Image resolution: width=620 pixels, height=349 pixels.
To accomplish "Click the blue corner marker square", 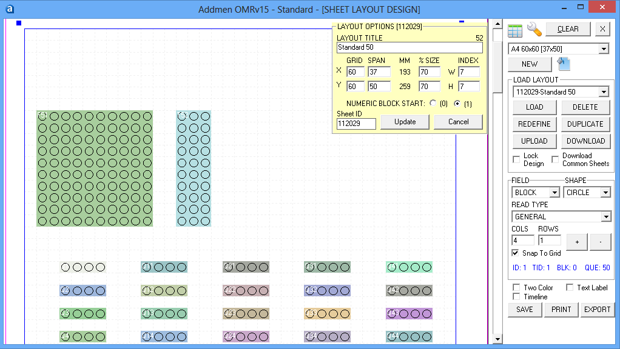I will pos(19,23).
